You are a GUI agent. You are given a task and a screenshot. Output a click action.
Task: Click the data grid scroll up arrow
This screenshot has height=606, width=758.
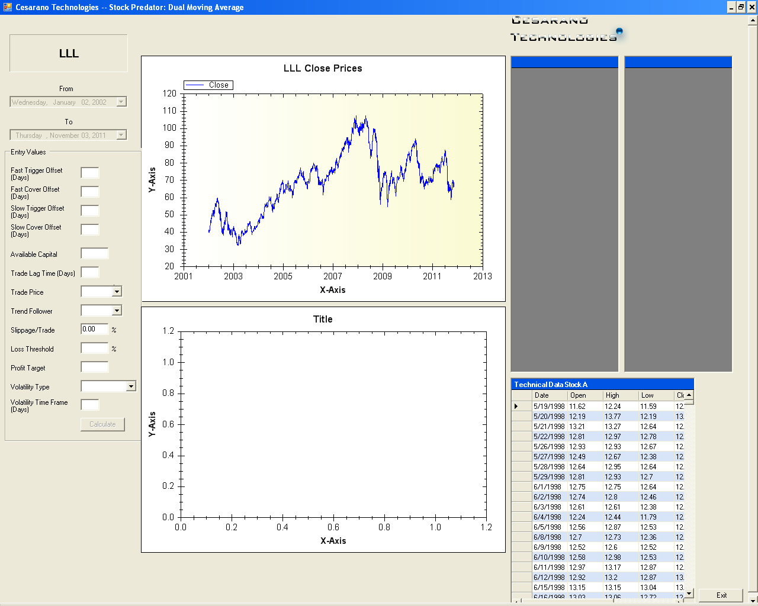[x=689, y=395]
